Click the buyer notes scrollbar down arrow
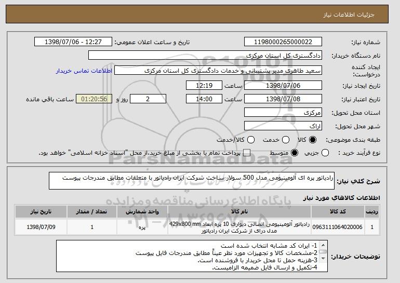The height and width of the screenshot is (283, 400). pyautogui.click(x=323, y=259)
